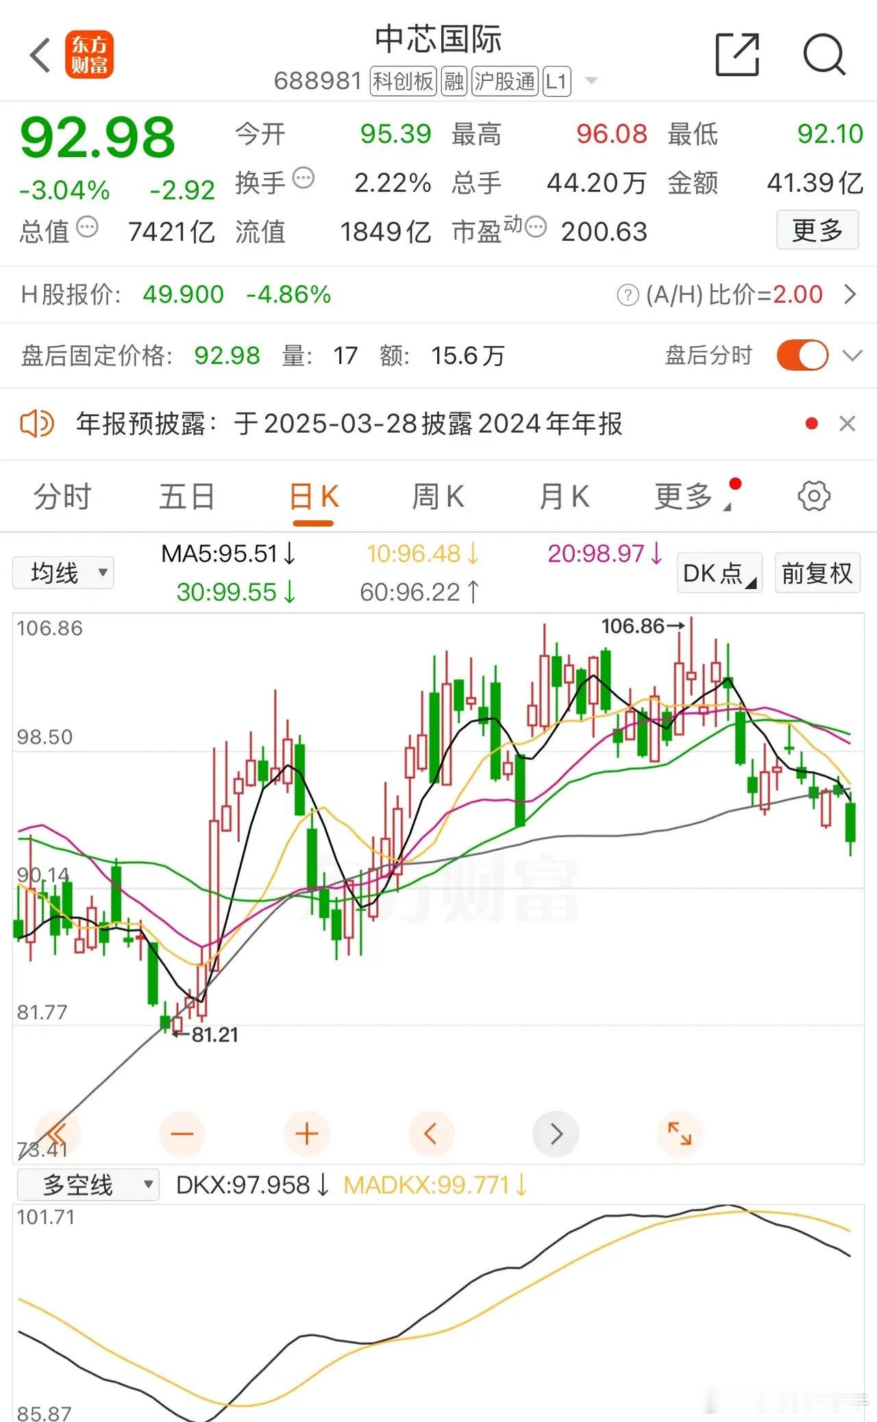Tap the 金额 41.39亿 value

[x=815, y=183]
